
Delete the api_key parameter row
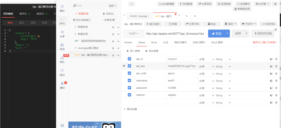[x=276, y=66]
